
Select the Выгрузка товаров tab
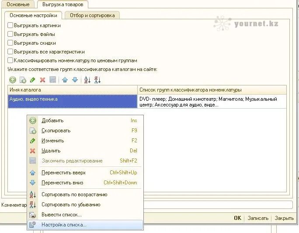tap(63, 4)
